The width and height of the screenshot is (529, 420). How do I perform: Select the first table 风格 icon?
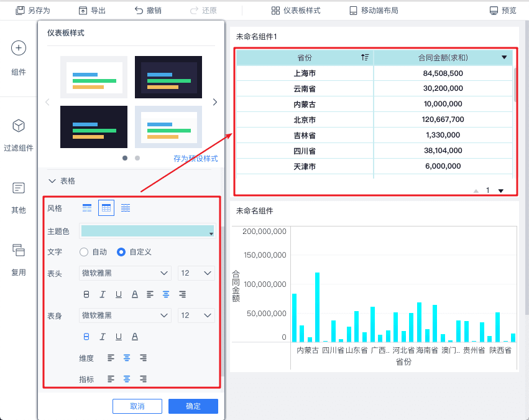(87, 208)
